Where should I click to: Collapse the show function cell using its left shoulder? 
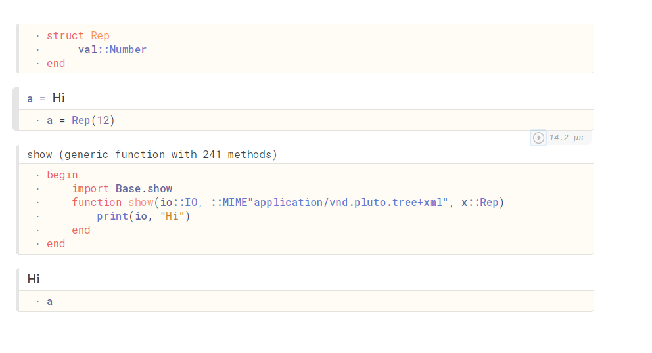pos(18,199)
